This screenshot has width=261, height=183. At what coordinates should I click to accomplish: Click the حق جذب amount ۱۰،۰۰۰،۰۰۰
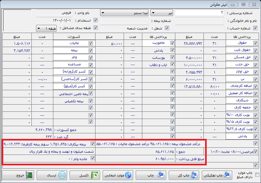tap(193, 65)
